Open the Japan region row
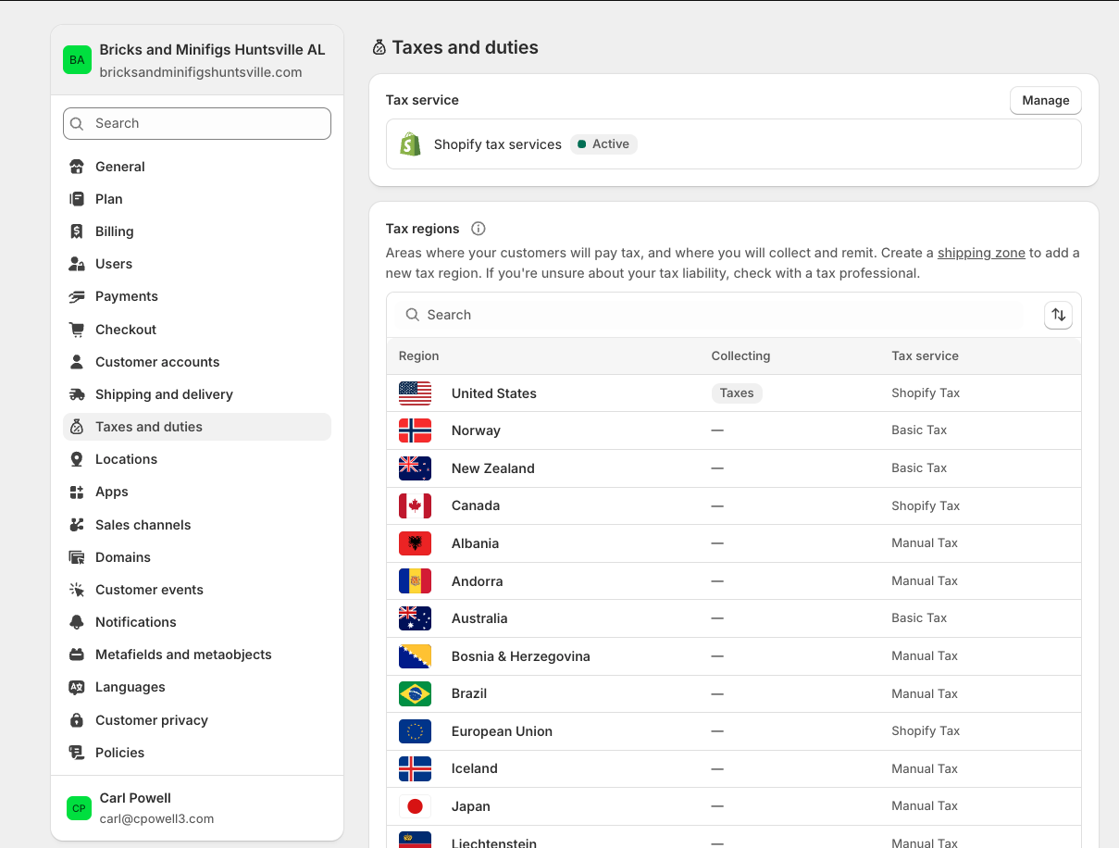The width and height of the screenshot is (1119, 848). 733,806
